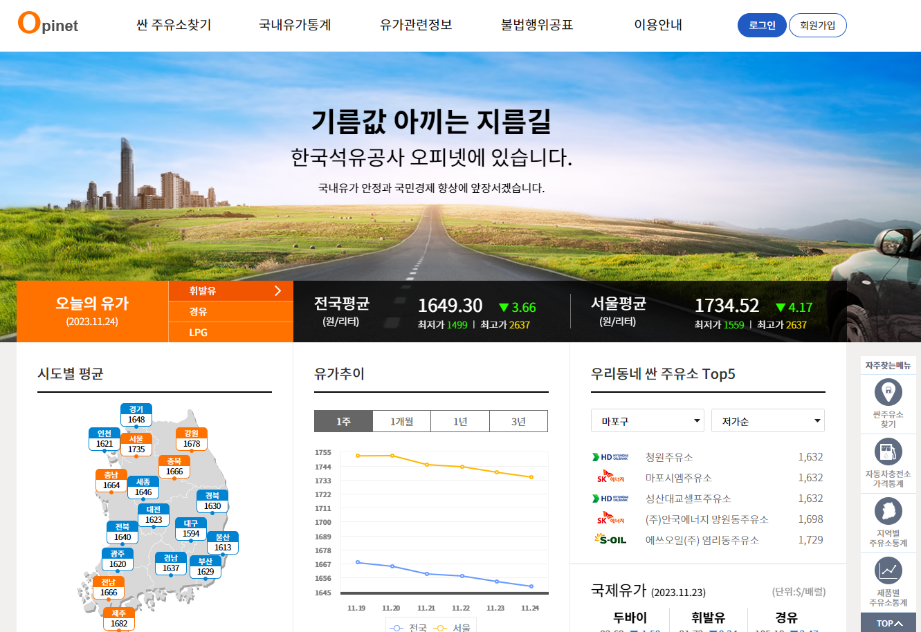Select the 충남 1664 map marker
Screen dimensions: 921x632
click(111, 481)
